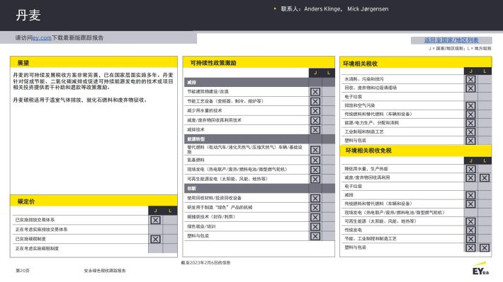
Task: Toggle L checkbox for 塑料与包装 exemption row
Action: [485, 247]
